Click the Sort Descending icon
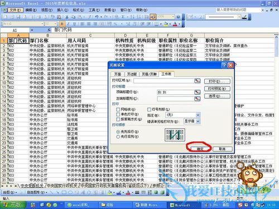Screen dimensions: 279x209 click(139, 17)
